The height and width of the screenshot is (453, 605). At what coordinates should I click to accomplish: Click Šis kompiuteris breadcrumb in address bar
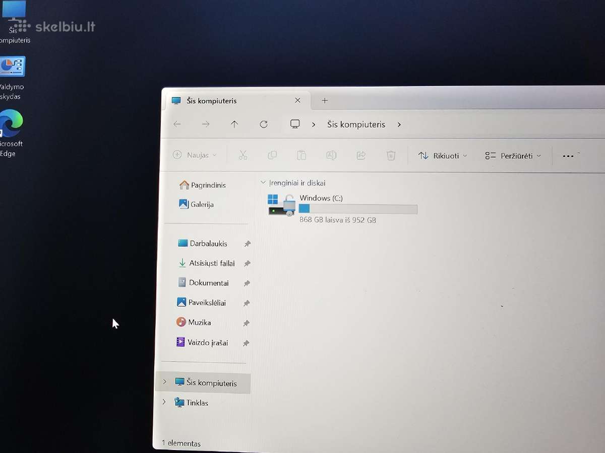tap(356, 124)
